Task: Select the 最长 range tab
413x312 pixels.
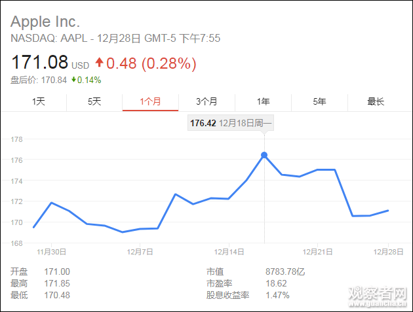Action: point(376,101)
